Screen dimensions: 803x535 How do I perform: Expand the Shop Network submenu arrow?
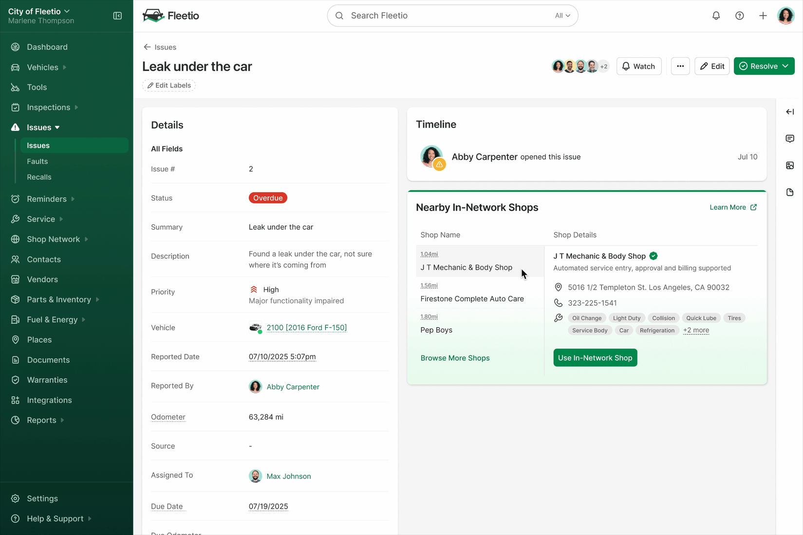[86, 239]
